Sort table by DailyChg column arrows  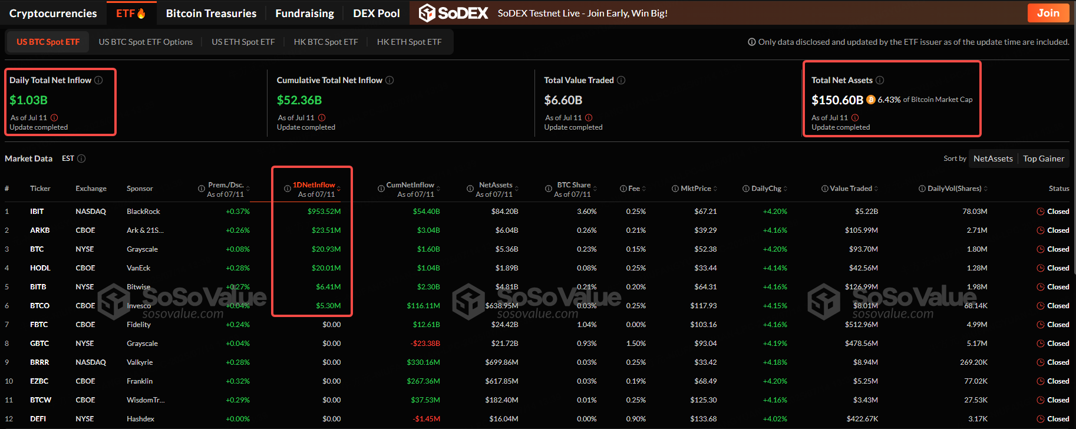(x=785, y=189)
